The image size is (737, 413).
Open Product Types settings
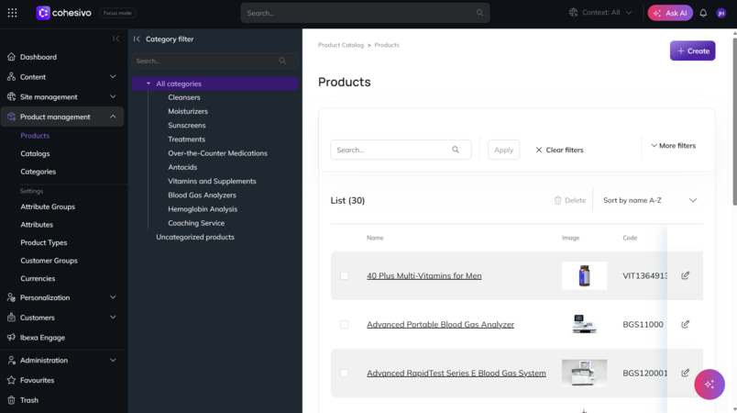tap(44, 242)
